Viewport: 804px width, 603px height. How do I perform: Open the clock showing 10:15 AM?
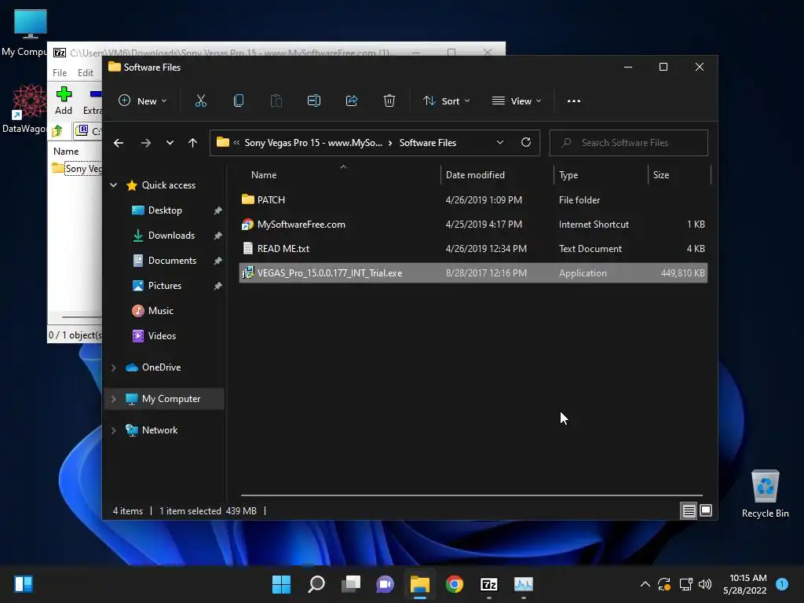[745, 584]
